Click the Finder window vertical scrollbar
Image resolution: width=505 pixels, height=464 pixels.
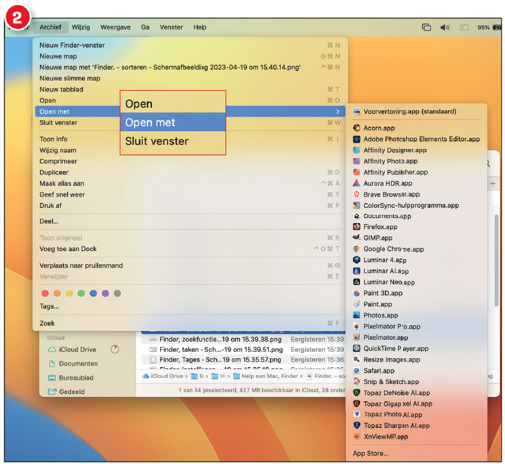tap(496, 259)
